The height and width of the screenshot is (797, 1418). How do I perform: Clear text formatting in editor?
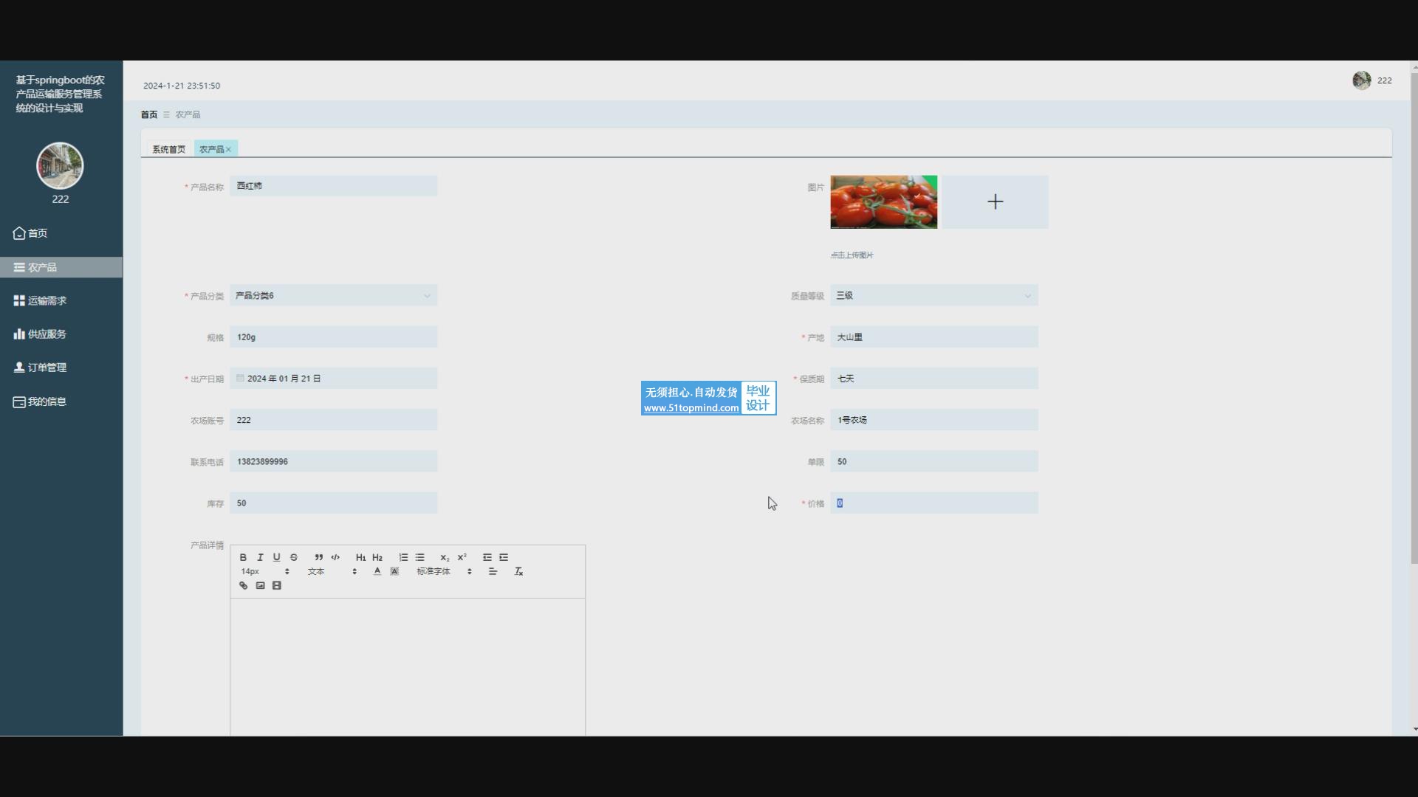(x=518, y=571)
